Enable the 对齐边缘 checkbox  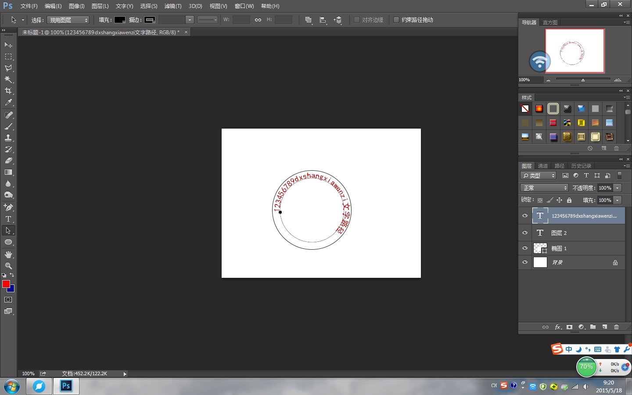357,20
